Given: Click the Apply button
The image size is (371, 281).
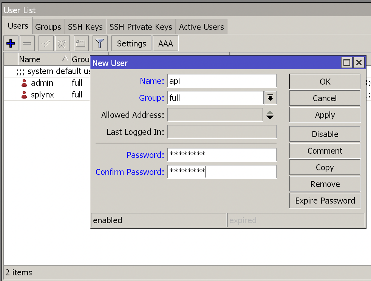Looking at the screenshot, I should (x=325, y=115).
